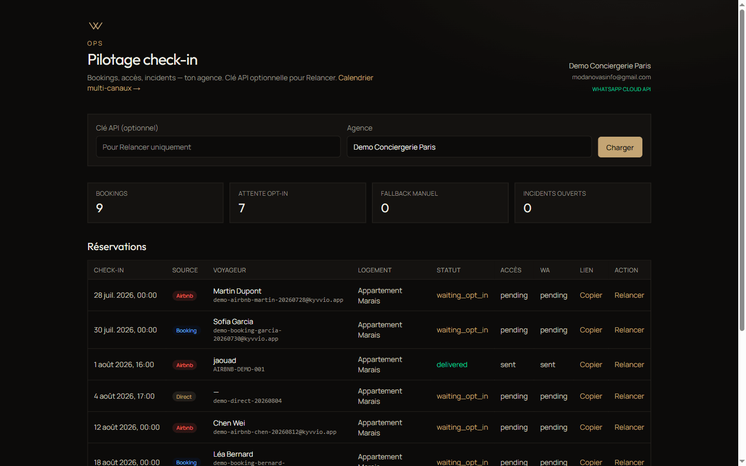Click Airbnb badge on Martin Dupont row

pyautogui.click(x=184, y=296)
